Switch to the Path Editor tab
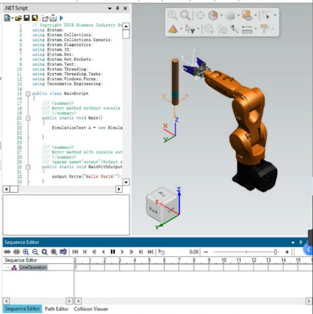The height and width of the screenshot is (314, 313). point(57,309)
